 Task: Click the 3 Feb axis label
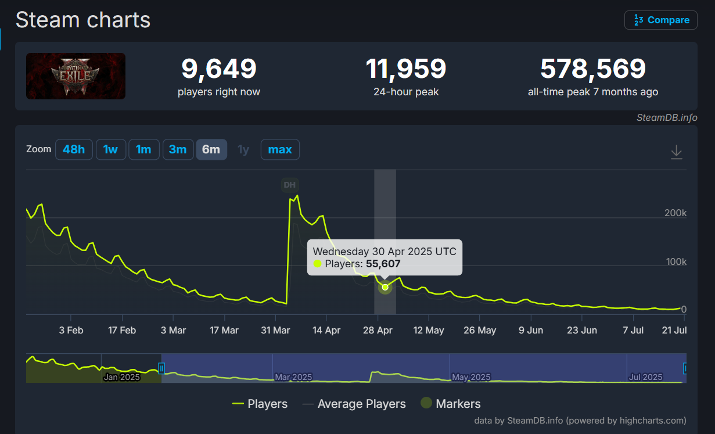[x=71, y=330]
